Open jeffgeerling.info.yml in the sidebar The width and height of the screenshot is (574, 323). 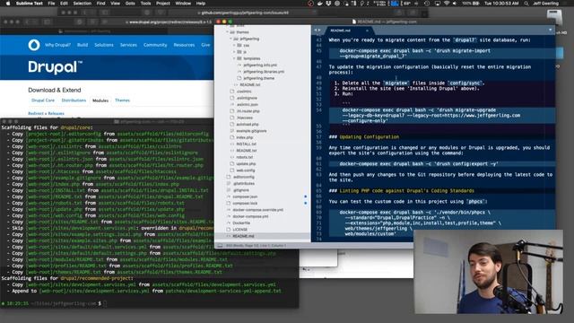click(260, 65)
